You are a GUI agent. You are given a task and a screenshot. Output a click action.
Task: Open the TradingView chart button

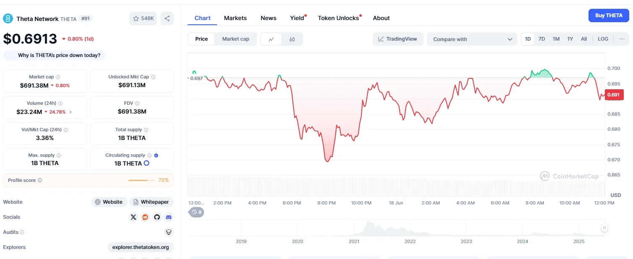[398, 39]
